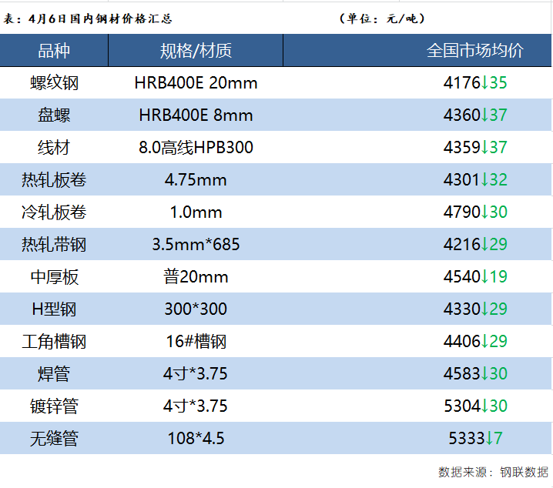The image size is (553, 488).
Task: Select the 中厚板 row label
Action: (x=54, y=277)
